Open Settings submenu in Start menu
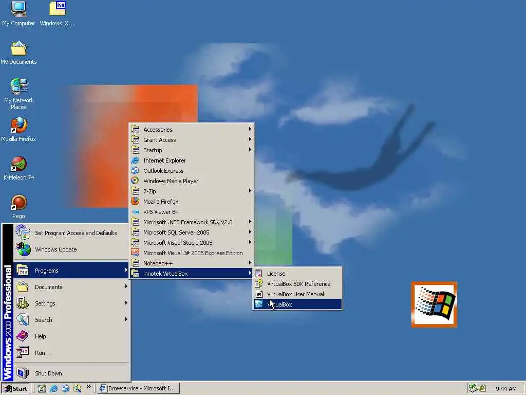 [71, 303]
